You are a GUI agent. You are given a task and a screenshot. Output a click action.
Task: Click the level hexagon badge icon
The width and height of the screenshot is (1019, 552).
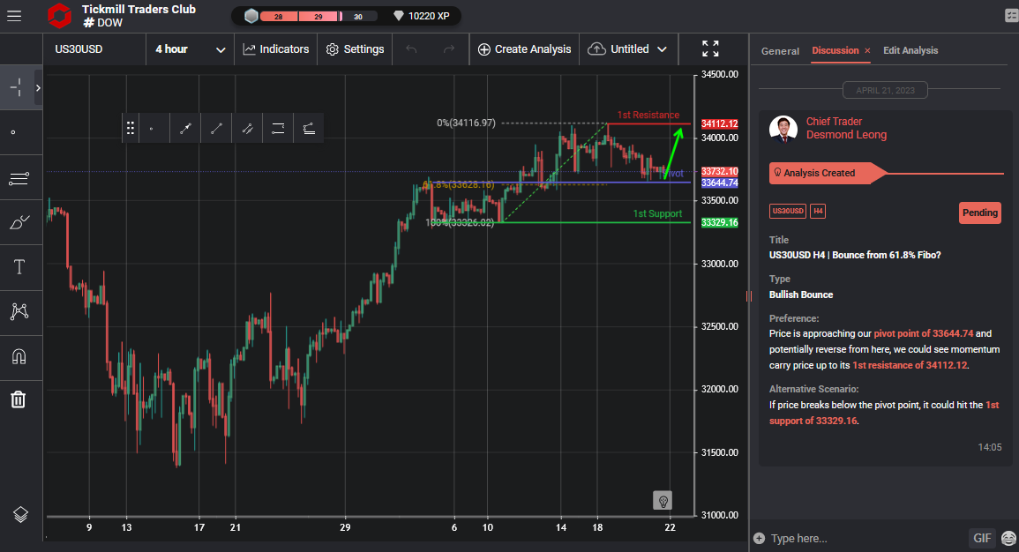[251, 16]
